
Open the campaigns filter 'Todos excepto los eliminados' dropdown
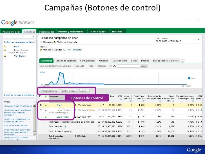tap(56, 66)
